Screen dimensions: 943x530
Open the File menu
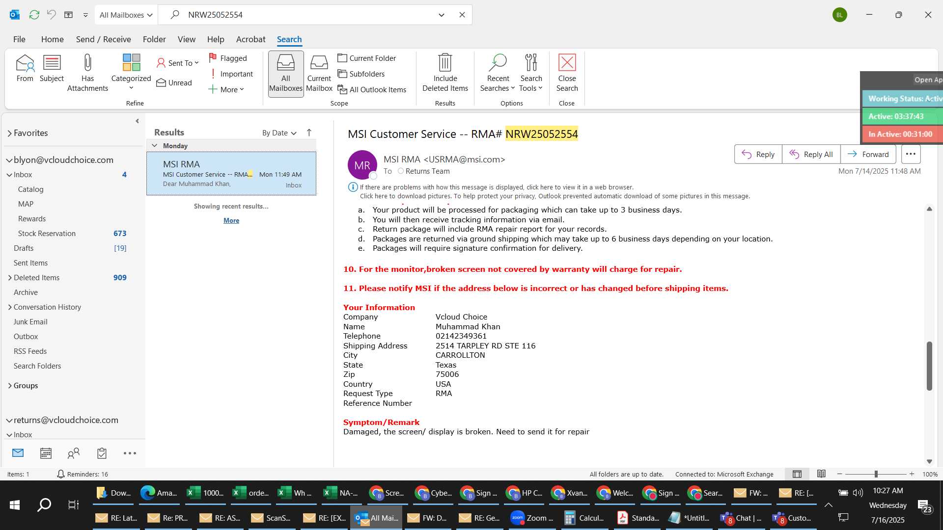pos(19,39)
